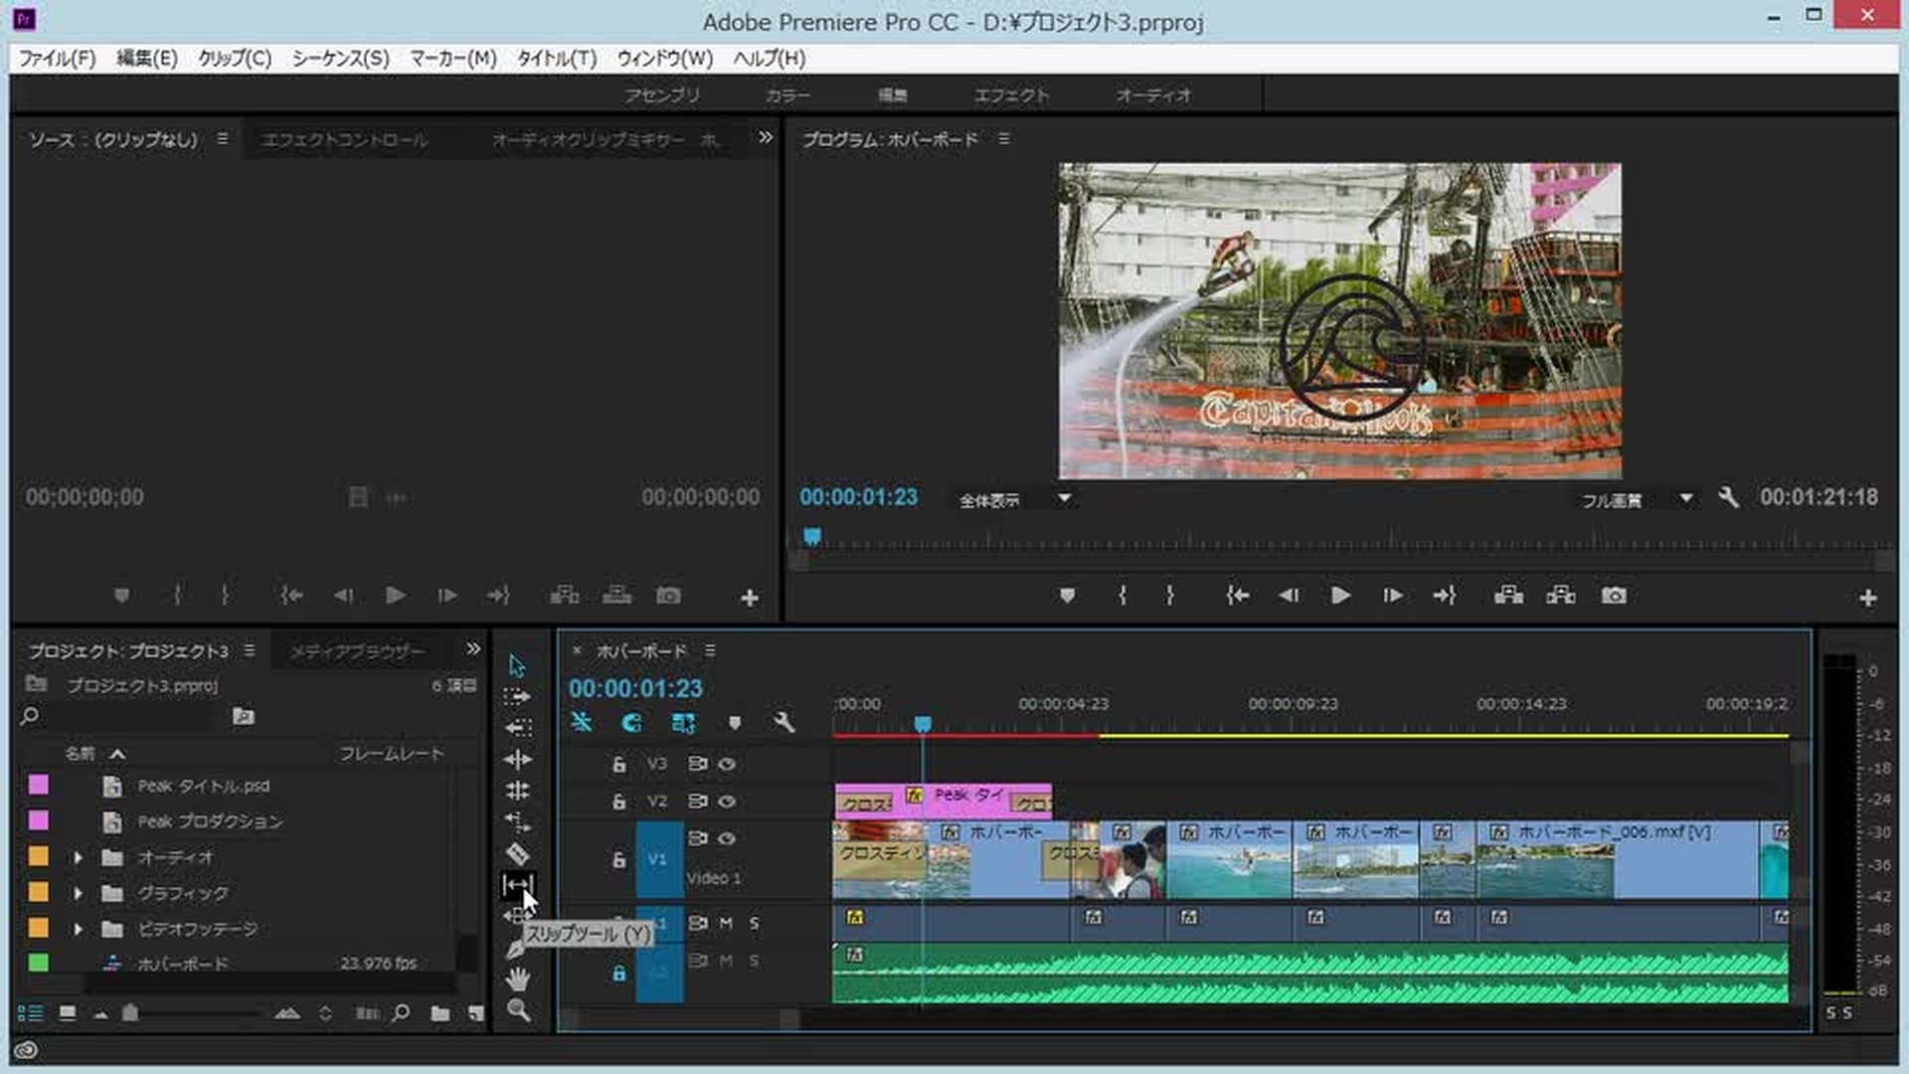
Task: Switch to the オーディオ workspace
Action: tap(1153, 95)
